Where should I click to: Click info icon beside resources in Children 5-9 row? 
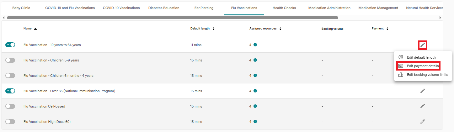255,60
